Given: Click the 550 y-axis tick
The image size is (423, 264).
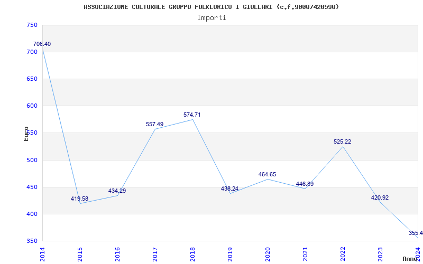Looking at the screenshot, I should pyautogui.click(x=32, y=133).
